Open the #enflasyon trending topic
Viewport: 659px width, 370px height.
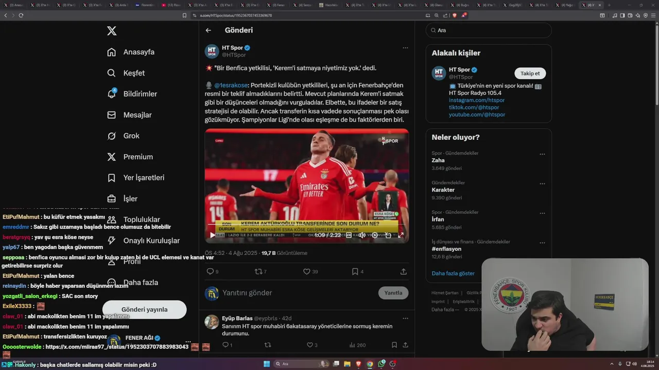[489, 249]
